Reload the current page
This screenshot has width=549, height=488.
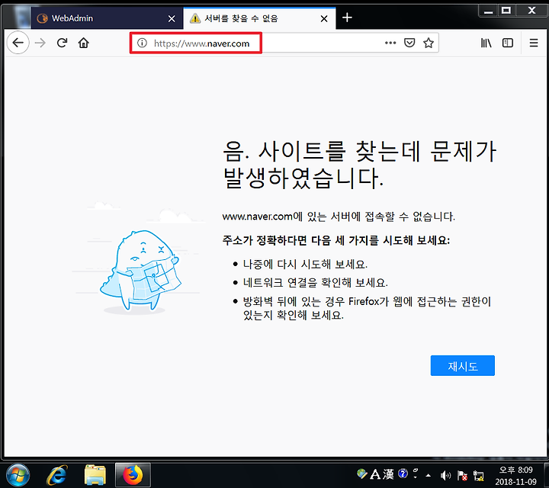[62, 43]
